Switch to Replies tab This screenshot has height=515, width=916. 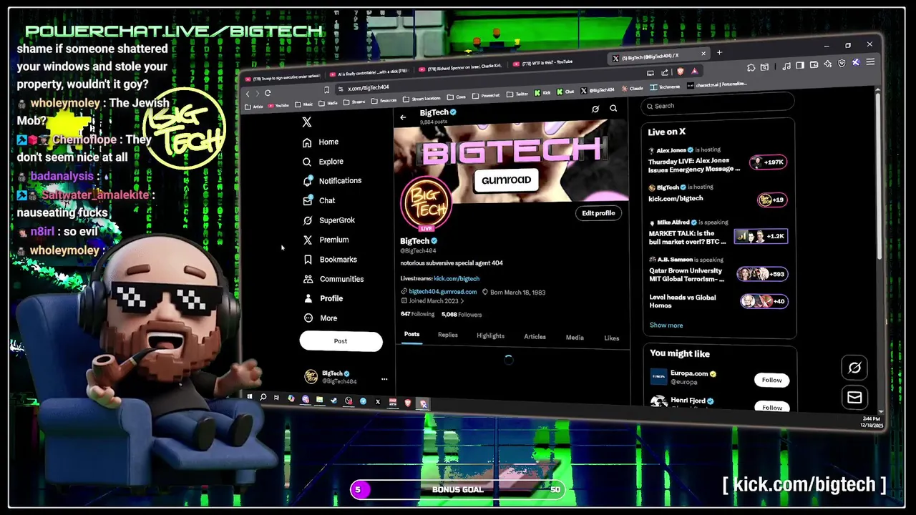pos(448,335)
